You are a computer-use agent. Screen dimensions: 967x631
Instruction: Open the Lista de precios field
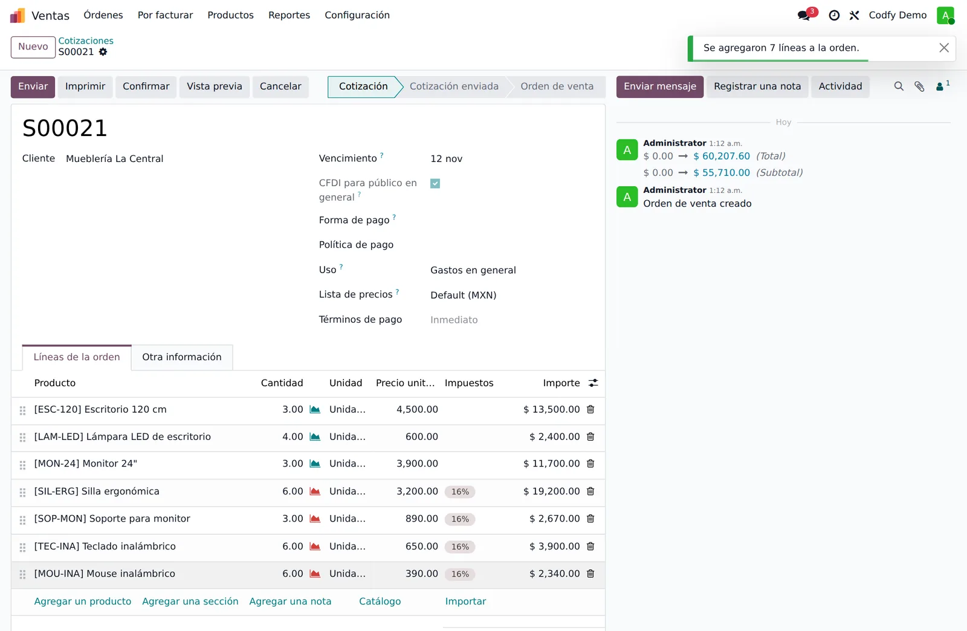[x=511, y=295]
